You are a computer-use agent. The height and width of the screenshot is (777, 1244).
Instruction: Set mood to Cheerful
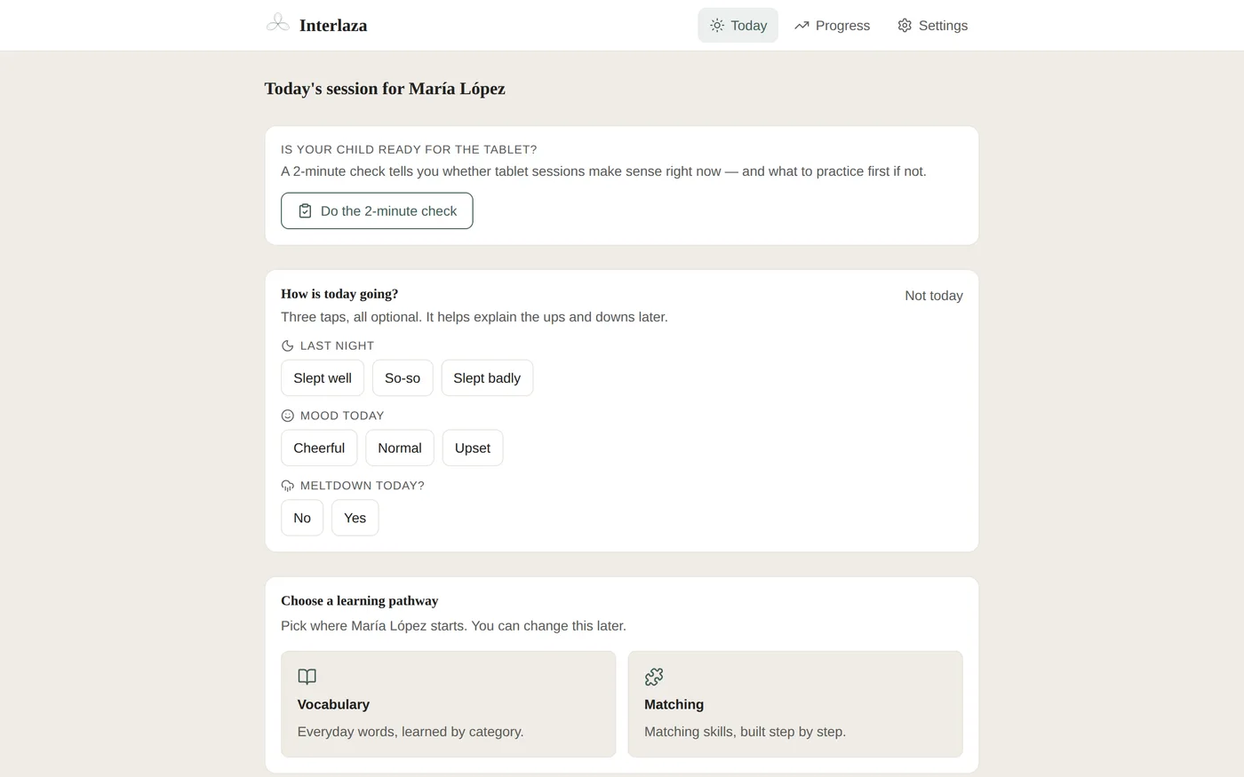tap(319, 448)
